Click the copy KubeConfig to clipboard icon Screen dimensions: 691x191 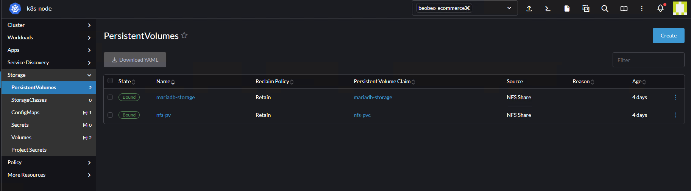586,8
